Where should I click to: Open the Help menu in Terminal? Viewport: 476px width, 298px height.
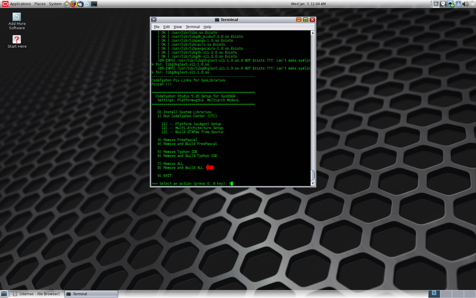coord(207,27)
